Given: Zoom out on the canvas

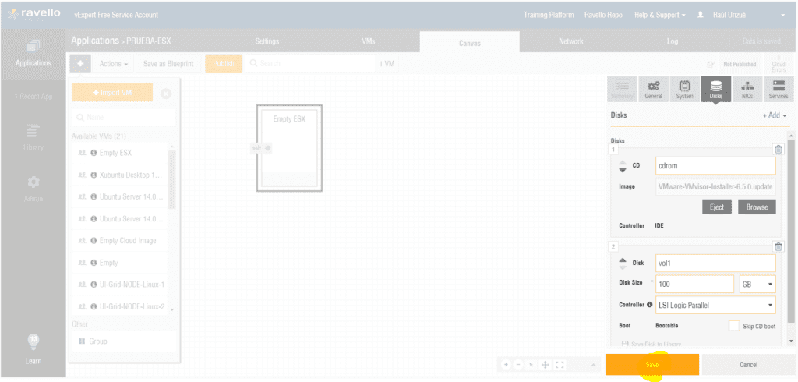Looking at the screenshot, I should coord(518,365).
